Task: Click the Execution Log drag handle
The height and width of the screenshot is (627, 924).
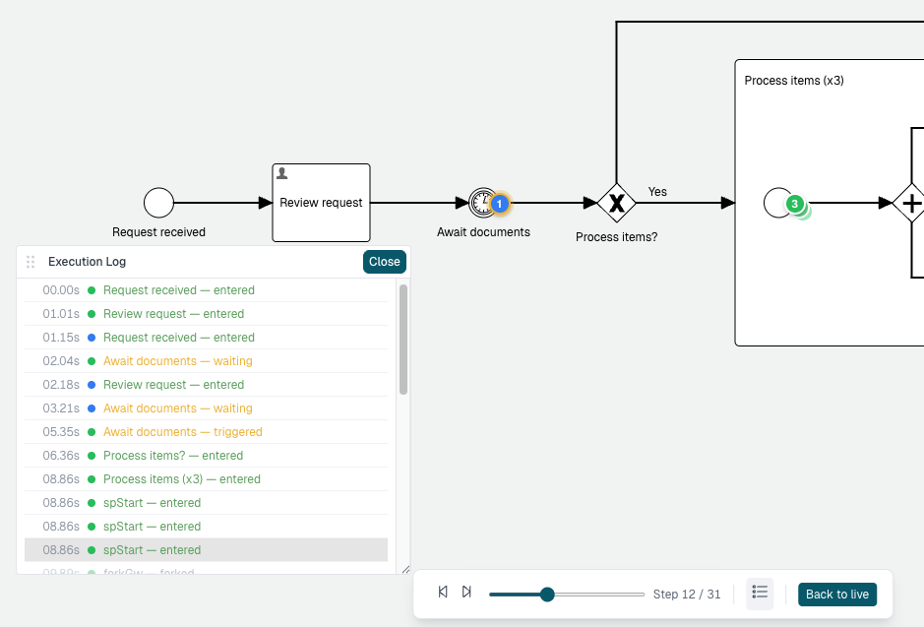Action: pos(31,262)
